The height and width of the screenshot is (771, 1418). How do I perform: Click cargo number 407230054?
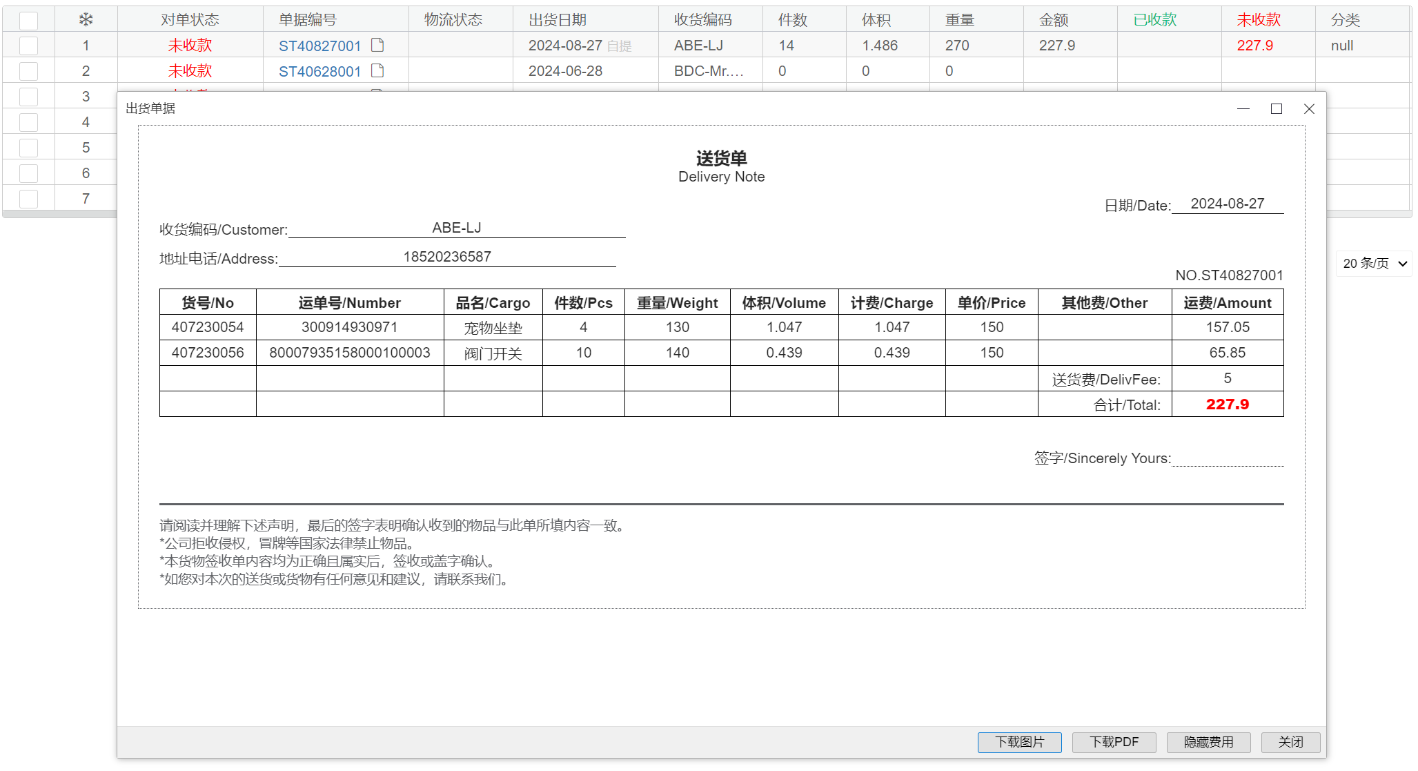pos(208,327)
